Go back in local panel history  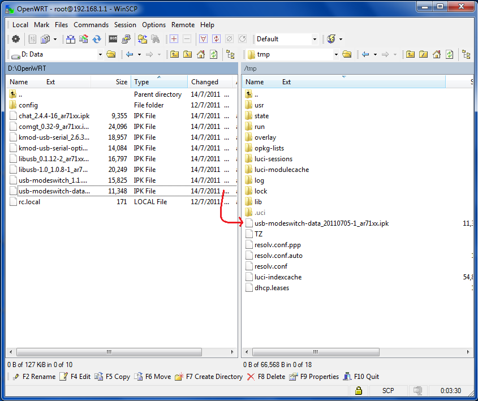[x=130, y=54]
